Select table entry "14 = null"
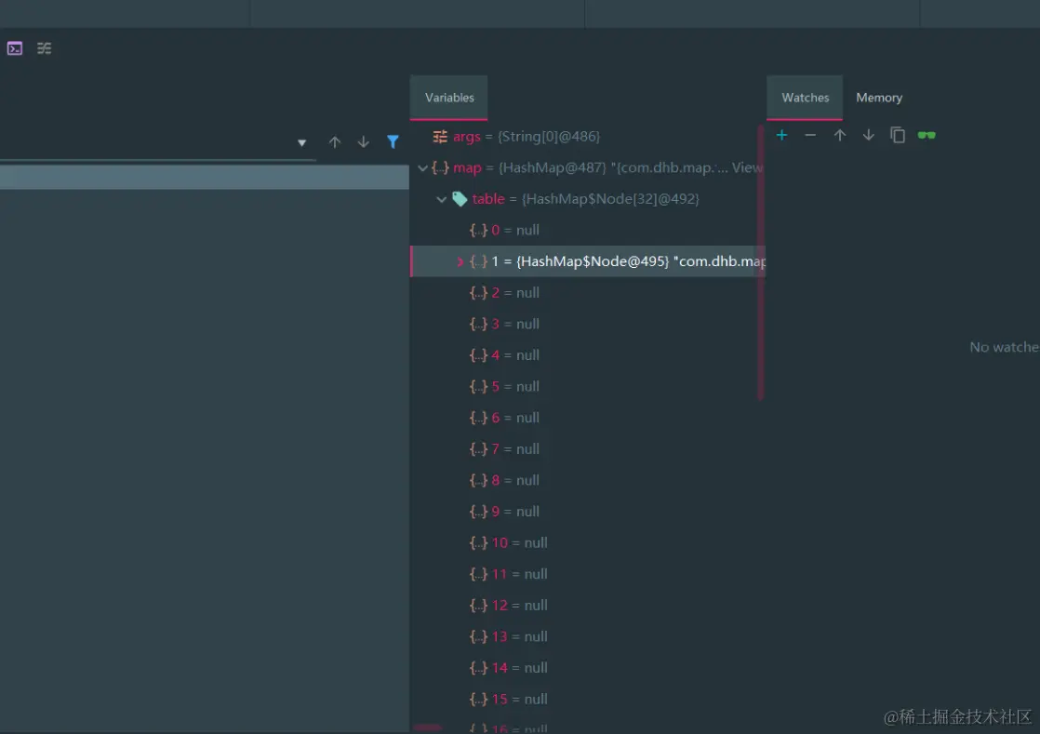 click(587, 668)
